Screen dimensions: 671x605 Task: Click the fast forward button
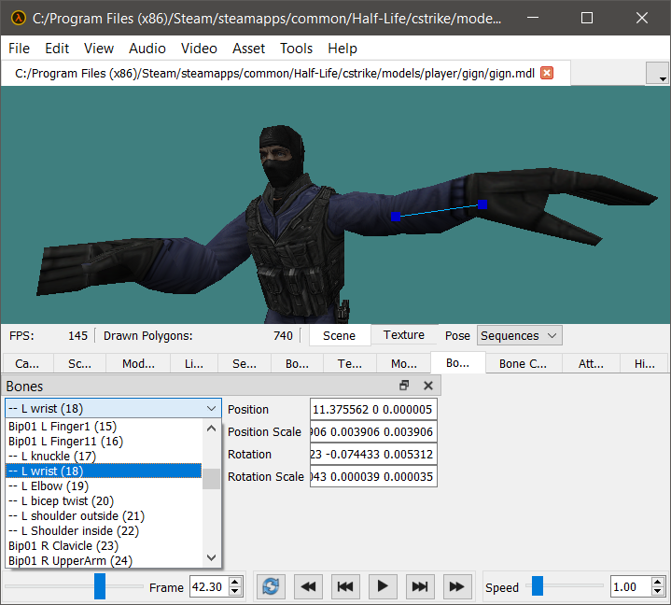456,586
